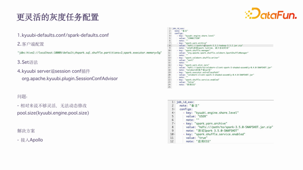Click the highlighted spark-3.3.1-hadoop-3.3.2.jar.zip line
The width and height of the screenshot is (303, 170).
pos(211,45)
